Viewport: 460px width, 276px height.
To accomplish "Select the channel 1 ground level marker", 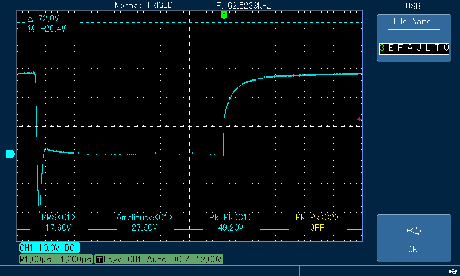I will pyautogui.click(x=10, y=154).
